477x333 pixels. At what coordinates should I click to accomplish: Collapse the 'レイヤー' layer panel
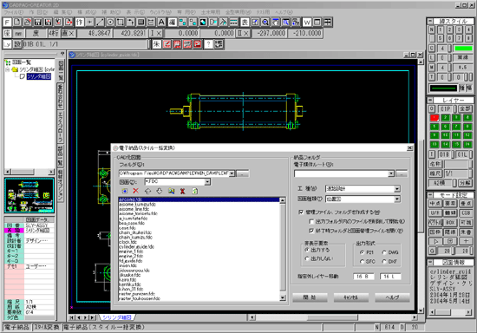tap(430, 100)
